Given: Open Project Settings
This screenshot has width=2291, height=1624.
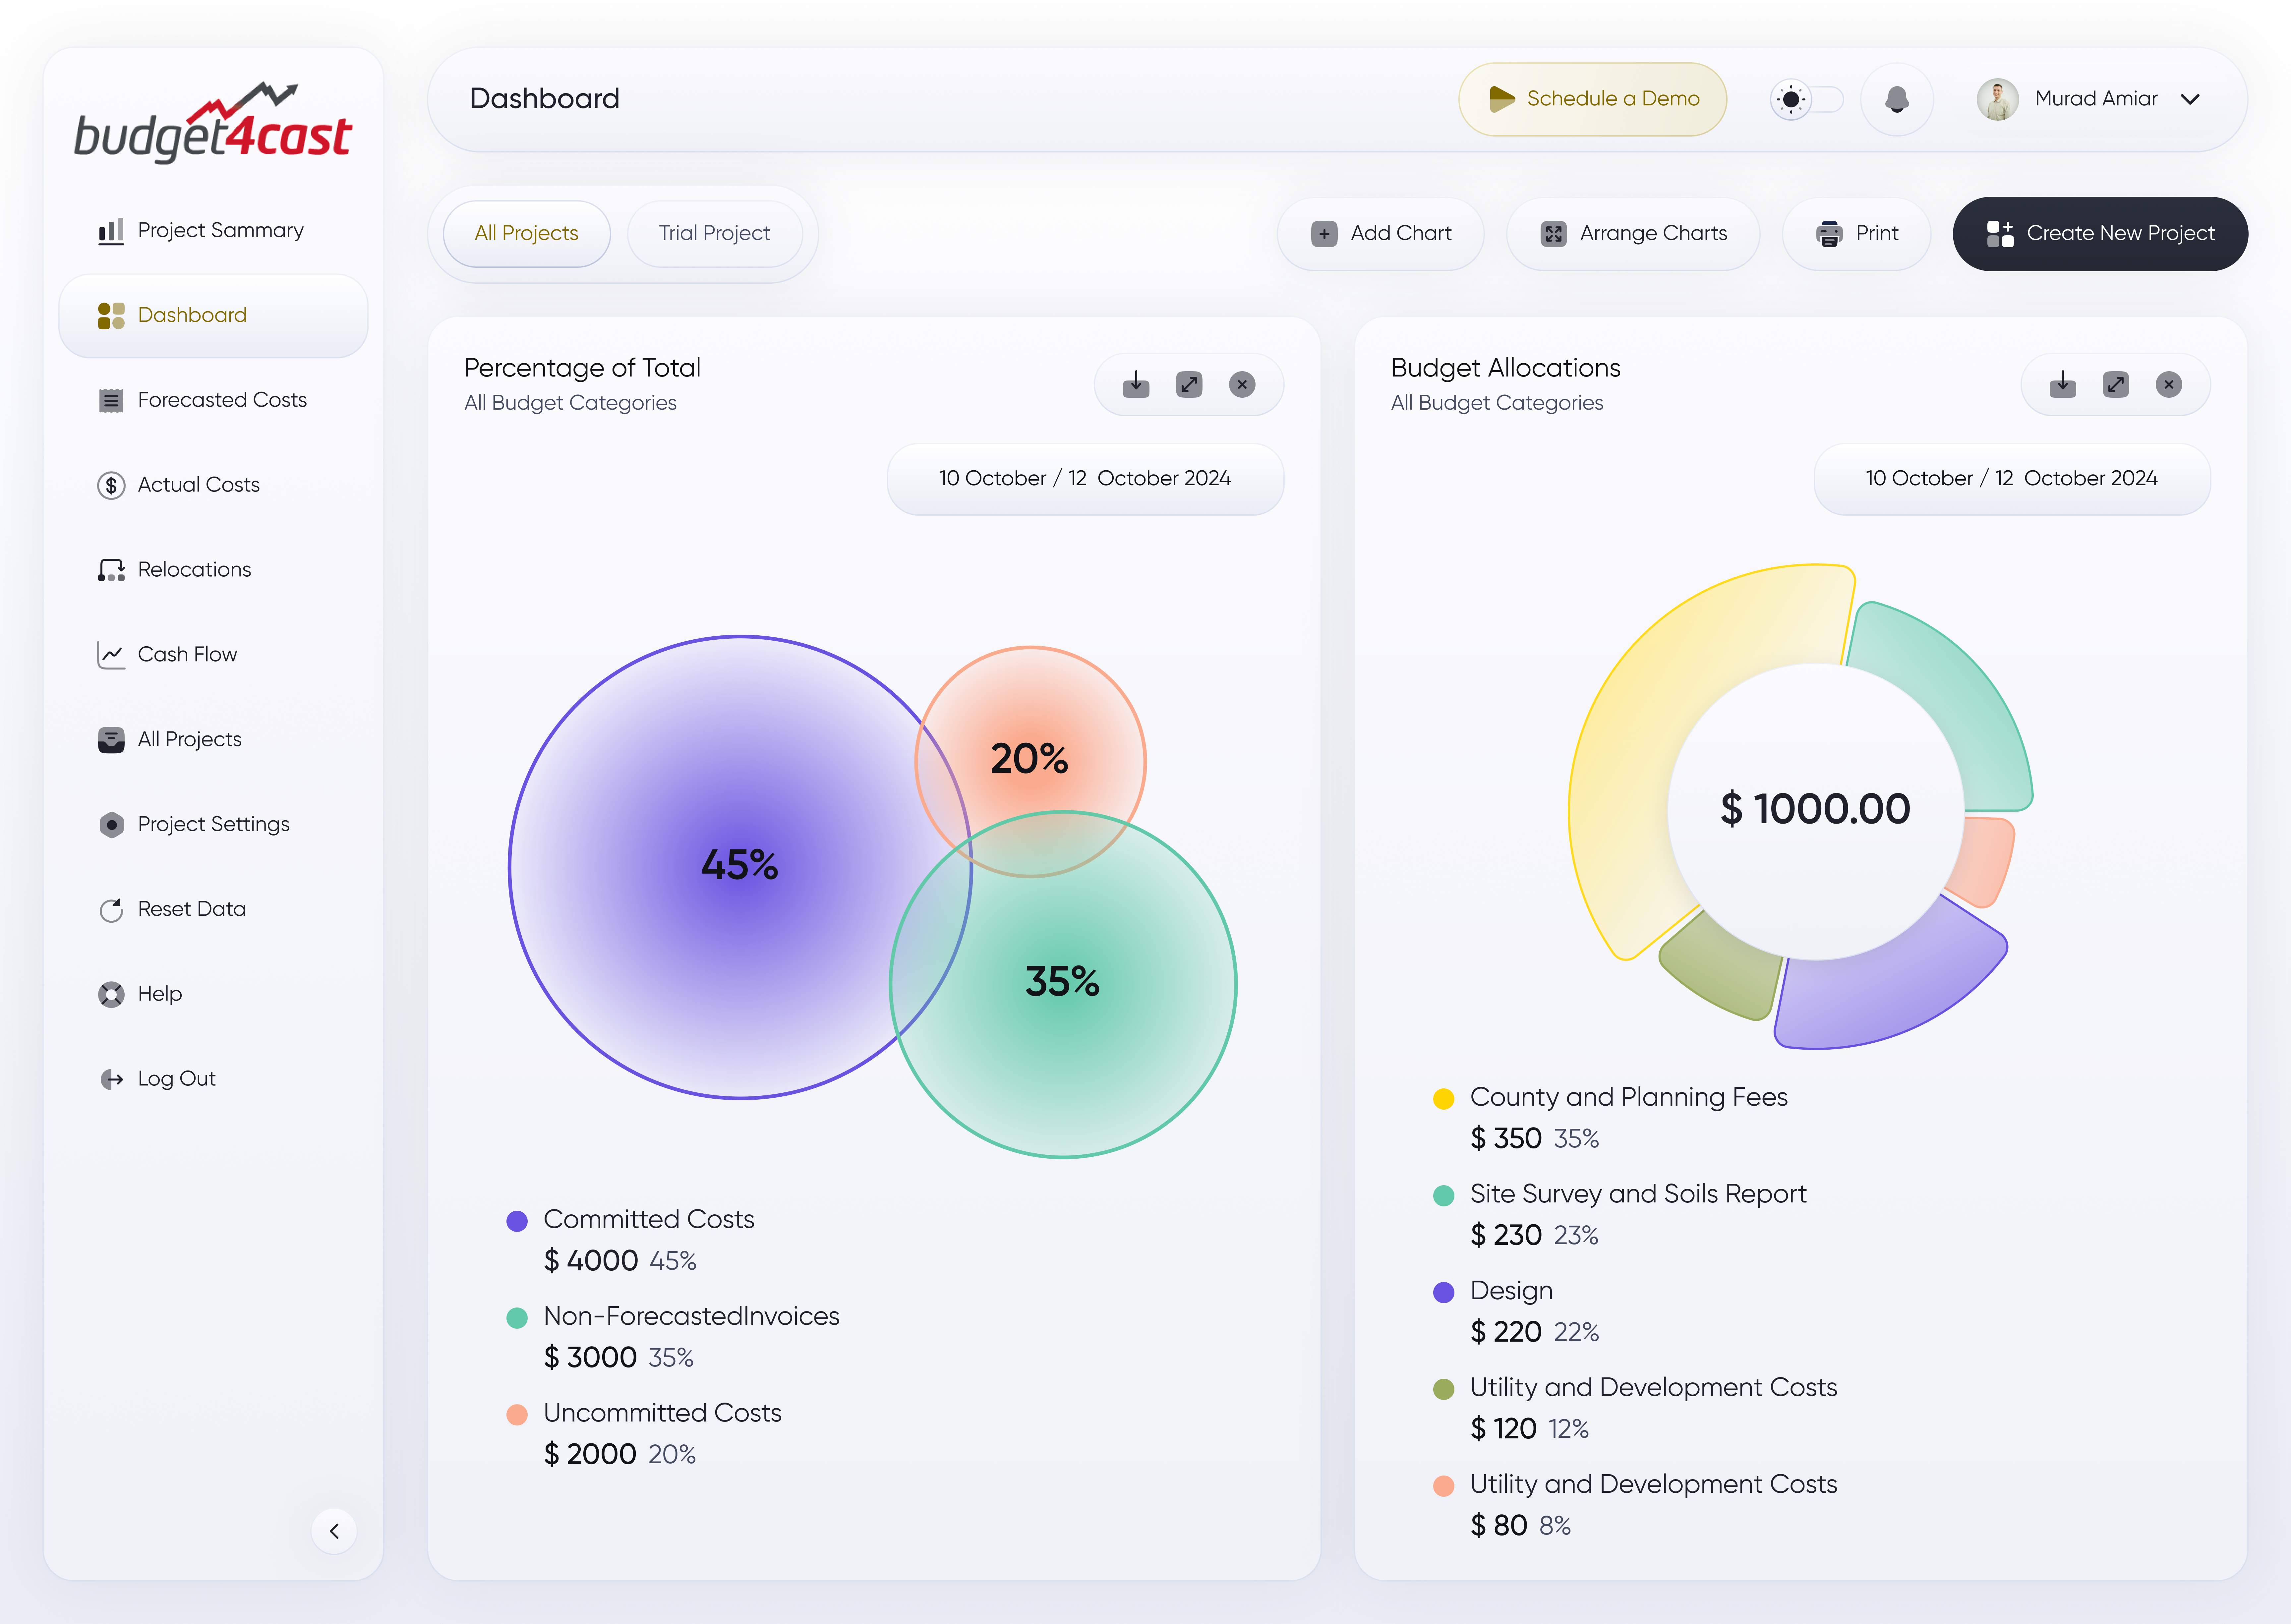Looking at the screenshot, I should pyautogui.click(x=212, y=823).
